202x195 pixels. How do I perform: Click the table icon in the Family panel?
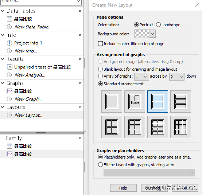(x=9, y=146)
